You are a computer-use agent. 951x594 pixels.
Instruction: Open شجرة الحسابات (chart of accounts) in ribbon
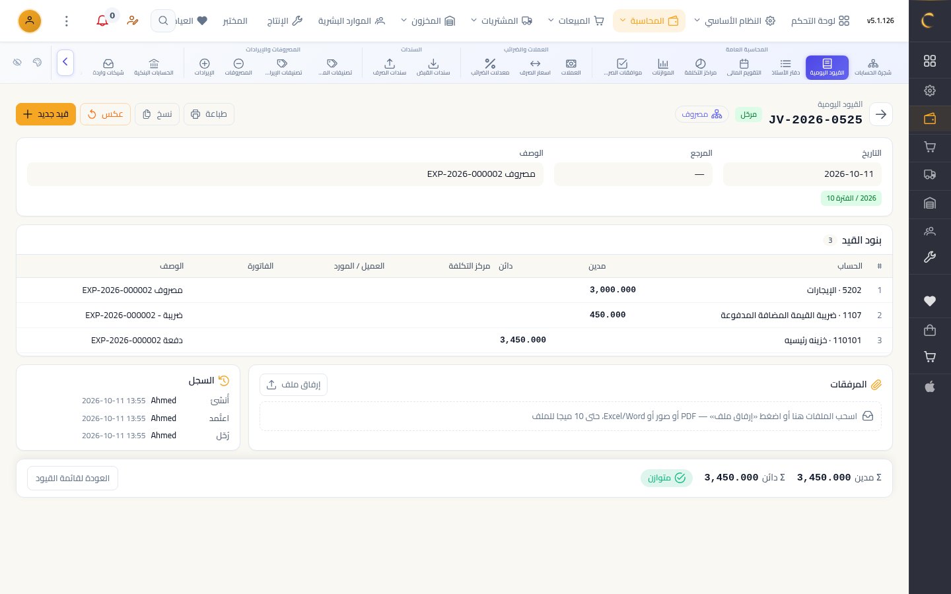873,67
